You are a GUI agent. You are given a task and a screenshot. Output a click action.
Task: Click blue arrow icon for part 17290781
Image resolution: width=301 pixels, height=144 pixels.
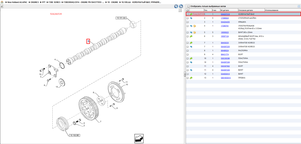pyautogui.click(x=191, y=26)
